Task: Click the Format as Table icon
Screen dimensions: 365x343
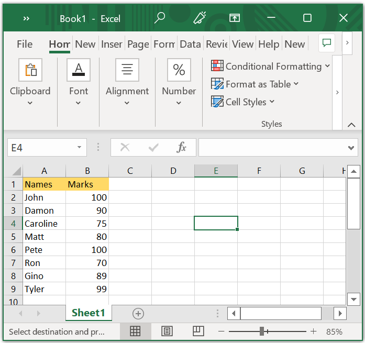Action: 217,84
